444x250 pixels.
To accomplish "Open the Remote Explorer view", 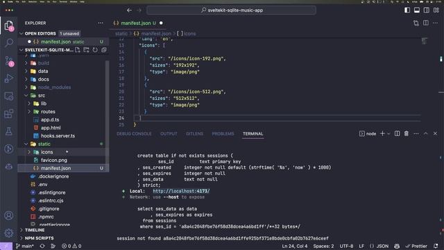I will click(x=9, y=96).
